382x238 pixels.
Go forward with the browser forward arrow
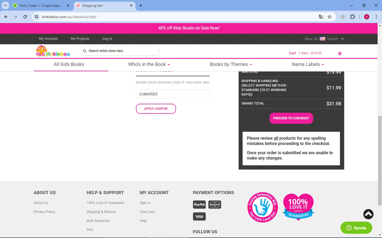point(16,17)
